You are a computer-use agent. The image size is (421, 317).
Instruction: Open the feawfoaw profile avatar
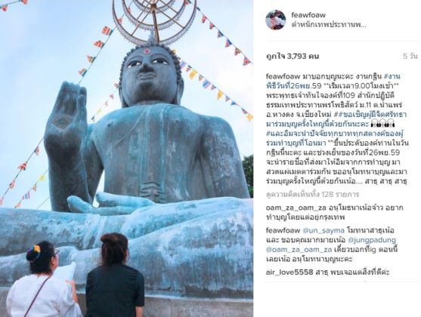(275, 20)
